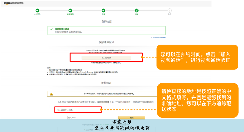Focus the 输入 OTP input field
The width and height of the screenshot is (244, 132).
coord(91,118)
